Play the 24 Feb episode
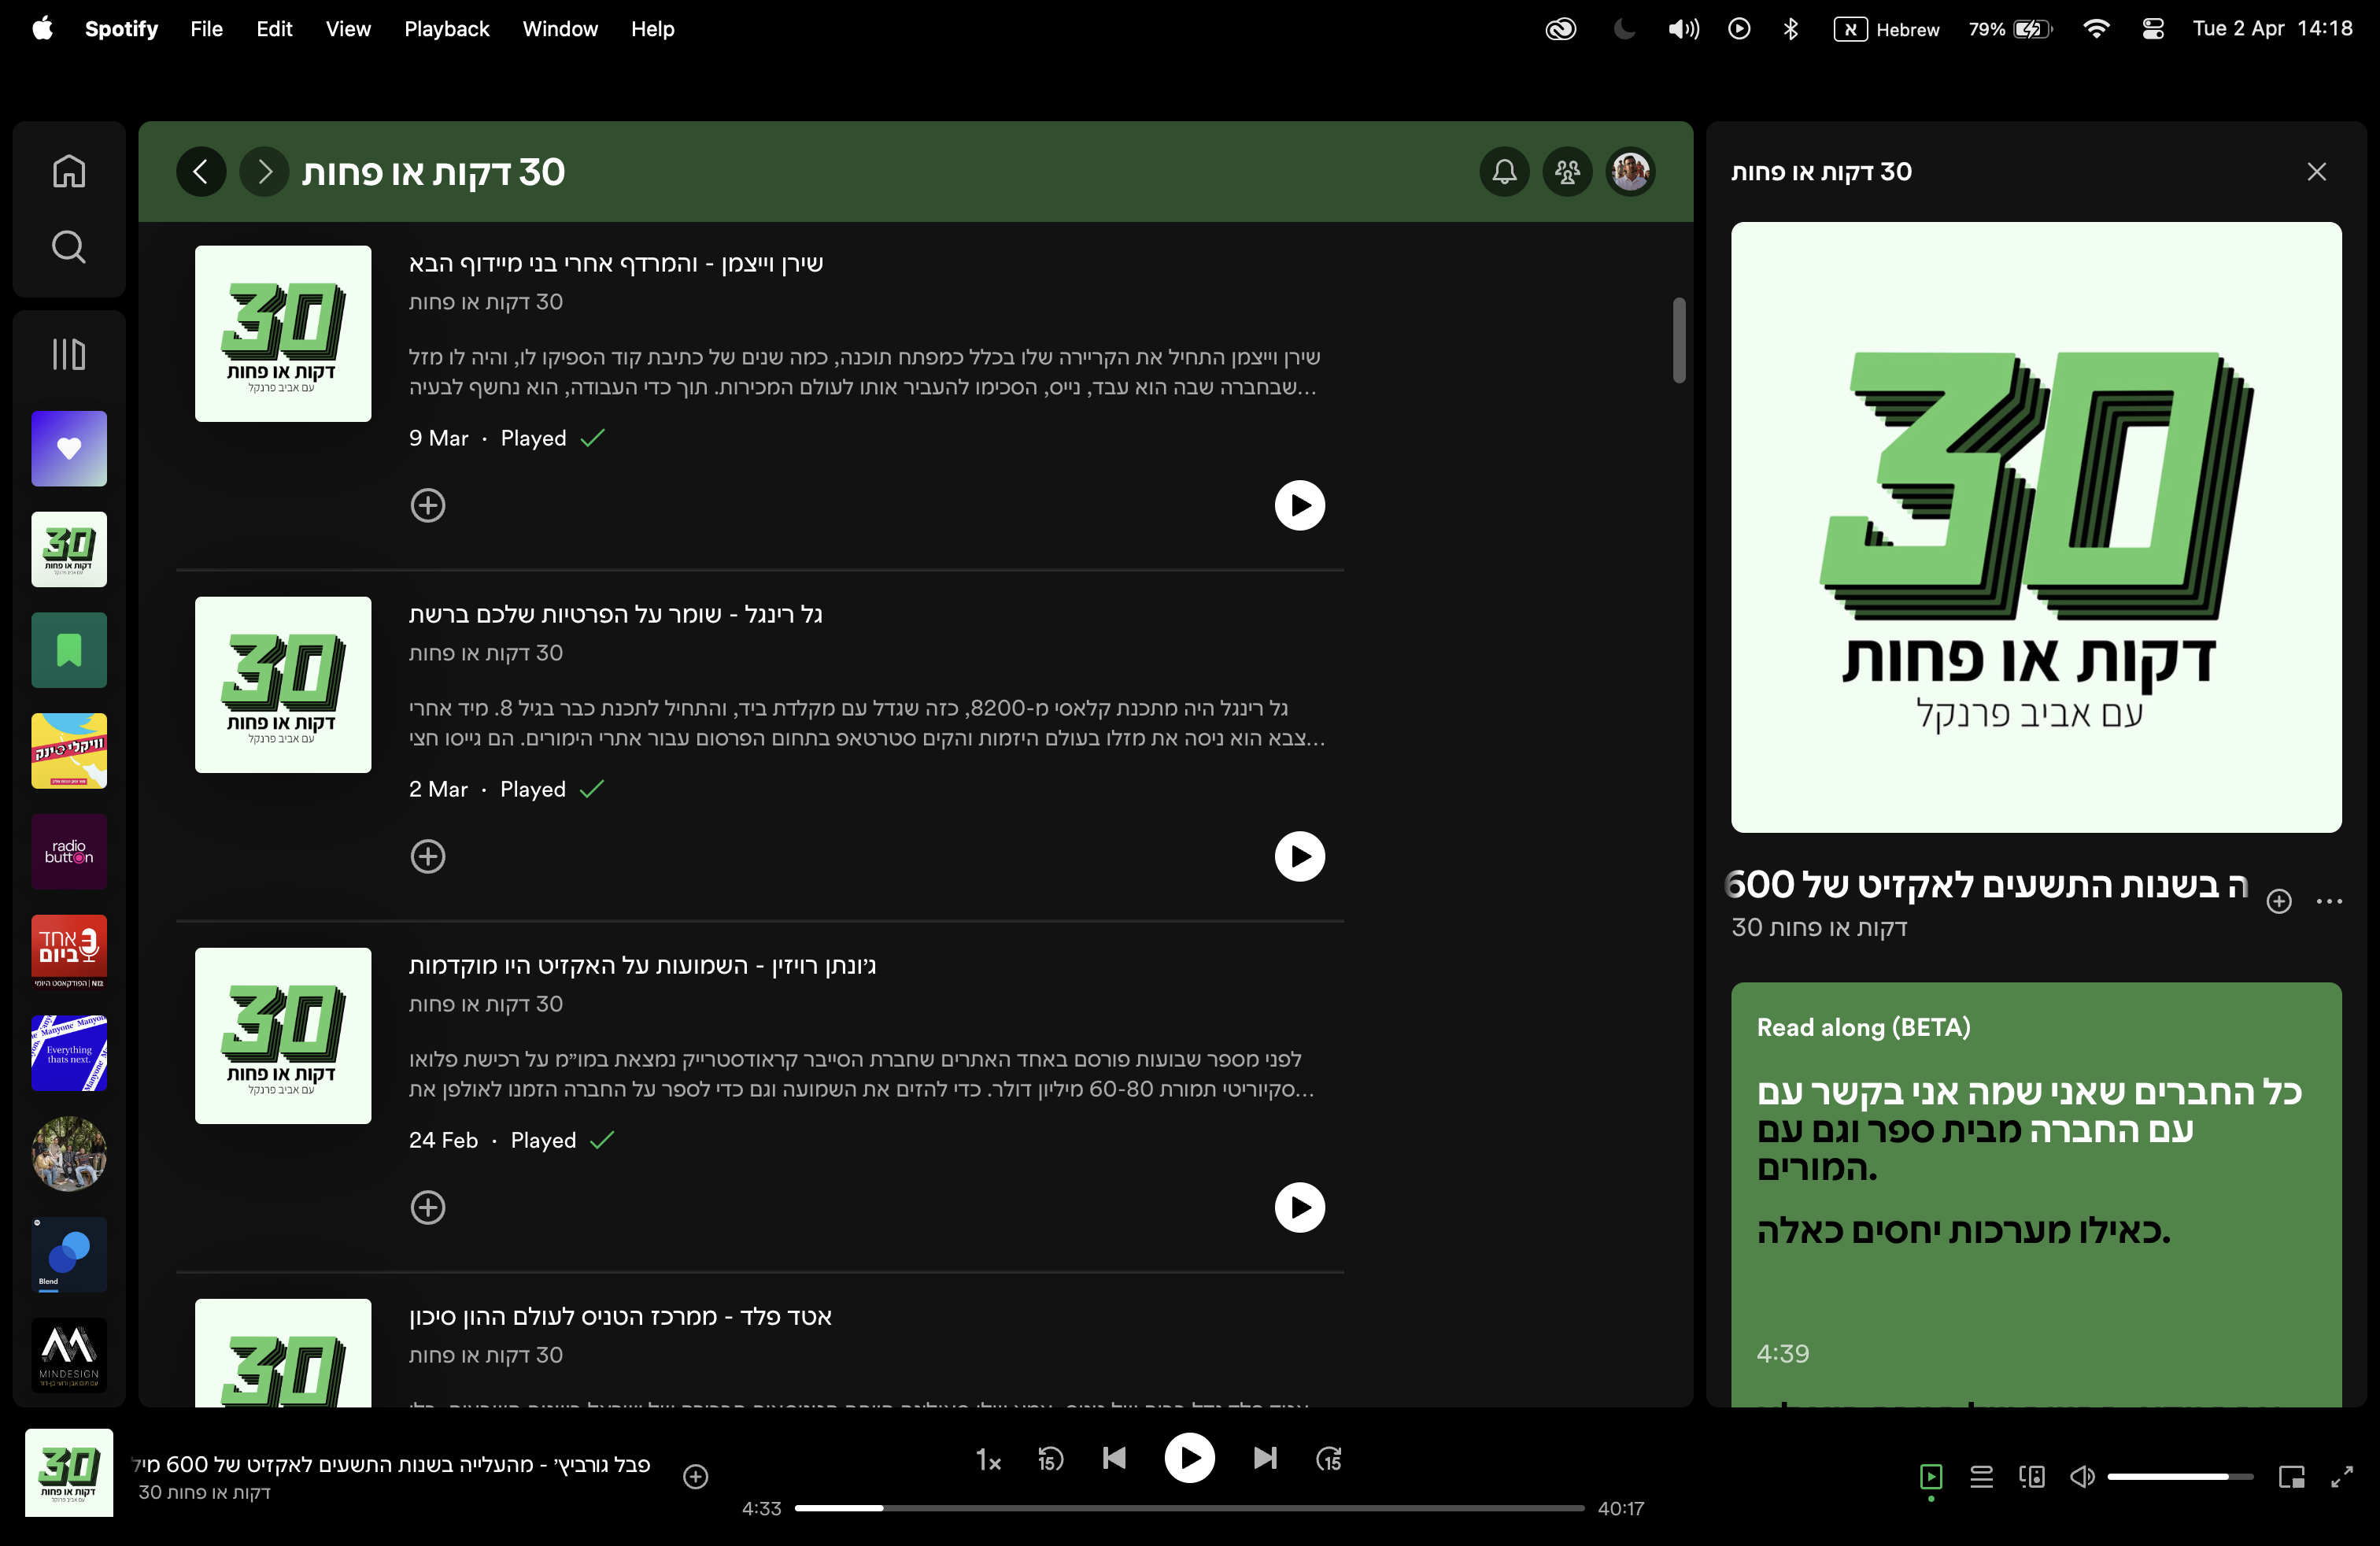 pos(1300,1207)
